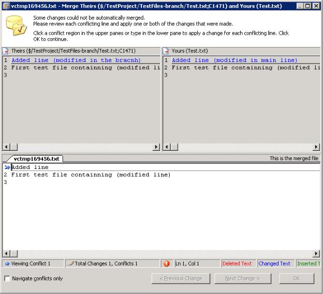
Task: Click the Total Changes pencil icon
Action: point(70,264)
